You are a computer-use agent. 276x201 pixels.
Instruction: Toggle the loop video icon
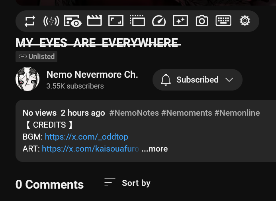pyautogui.click(x=30, y=21)
